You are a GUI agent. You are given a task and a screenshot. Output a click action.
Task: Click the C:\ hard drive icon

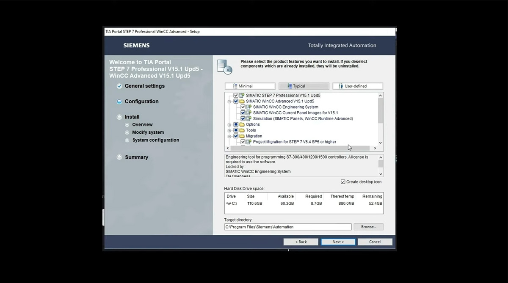tap(229, 203)
